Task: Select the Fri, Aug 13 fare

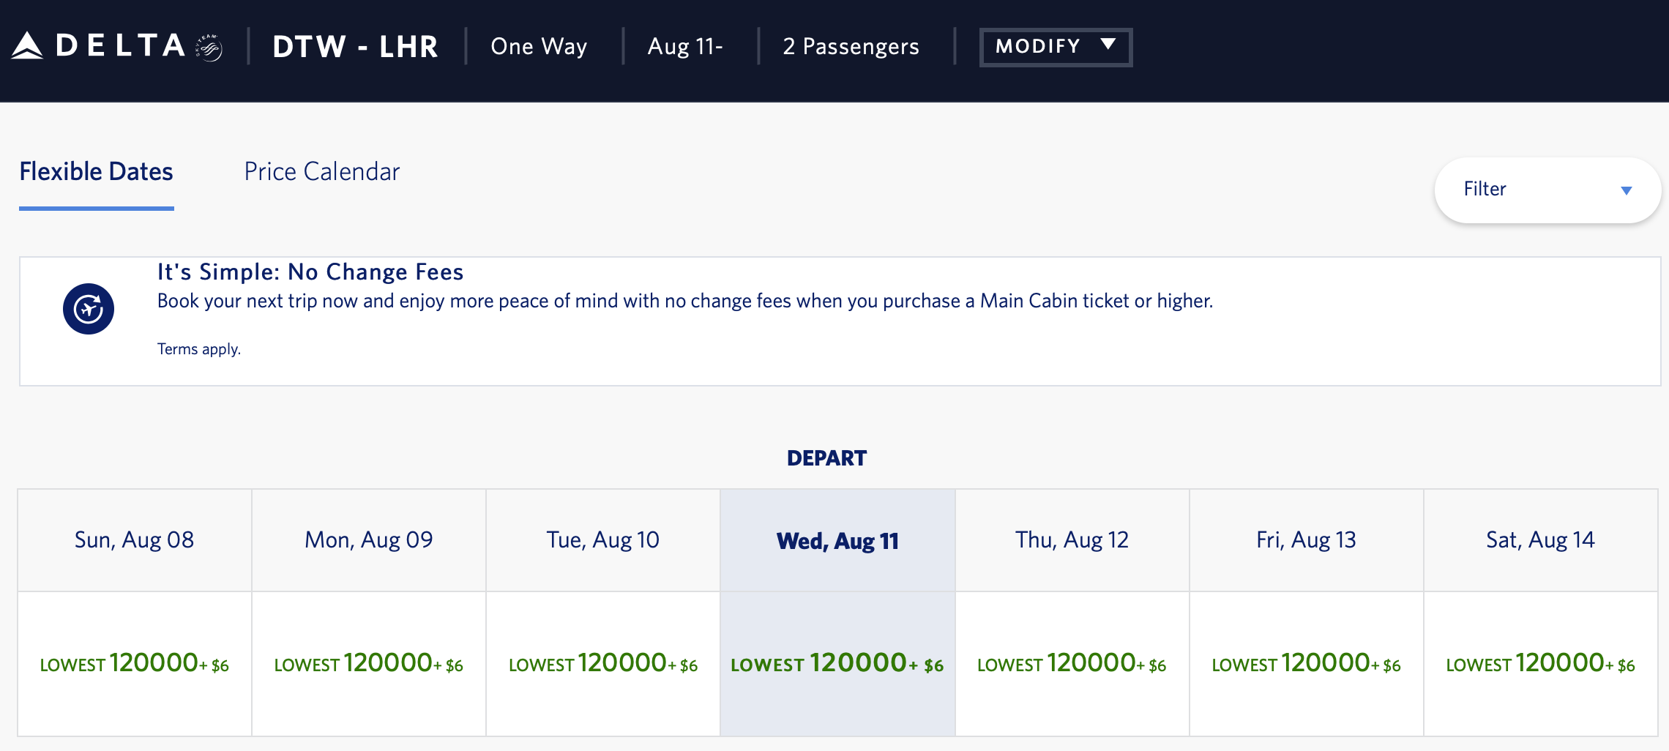Action: tap(1306, 663)
